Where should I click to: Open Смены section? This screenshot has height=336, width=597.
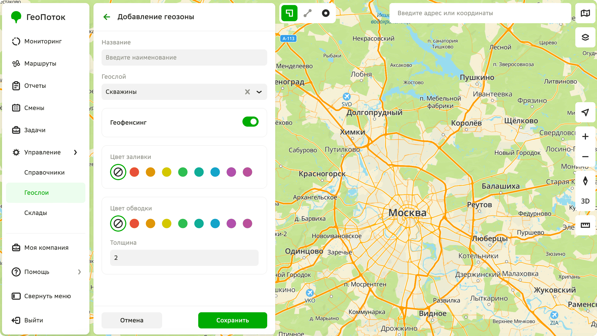[45, 108]
